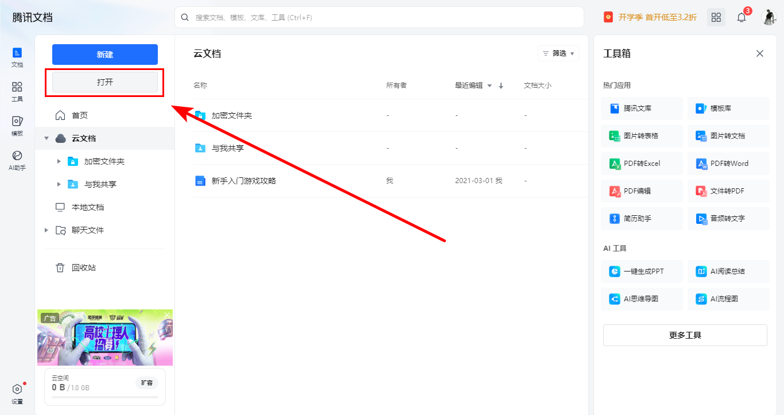The height and width of the screenshot is (415, 784).
Task: Collapse the 云文档 tree
Action: (46, 138)
